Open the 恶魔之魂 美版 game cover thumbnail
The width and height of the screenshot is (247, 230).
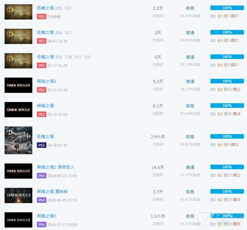[18, 36]
